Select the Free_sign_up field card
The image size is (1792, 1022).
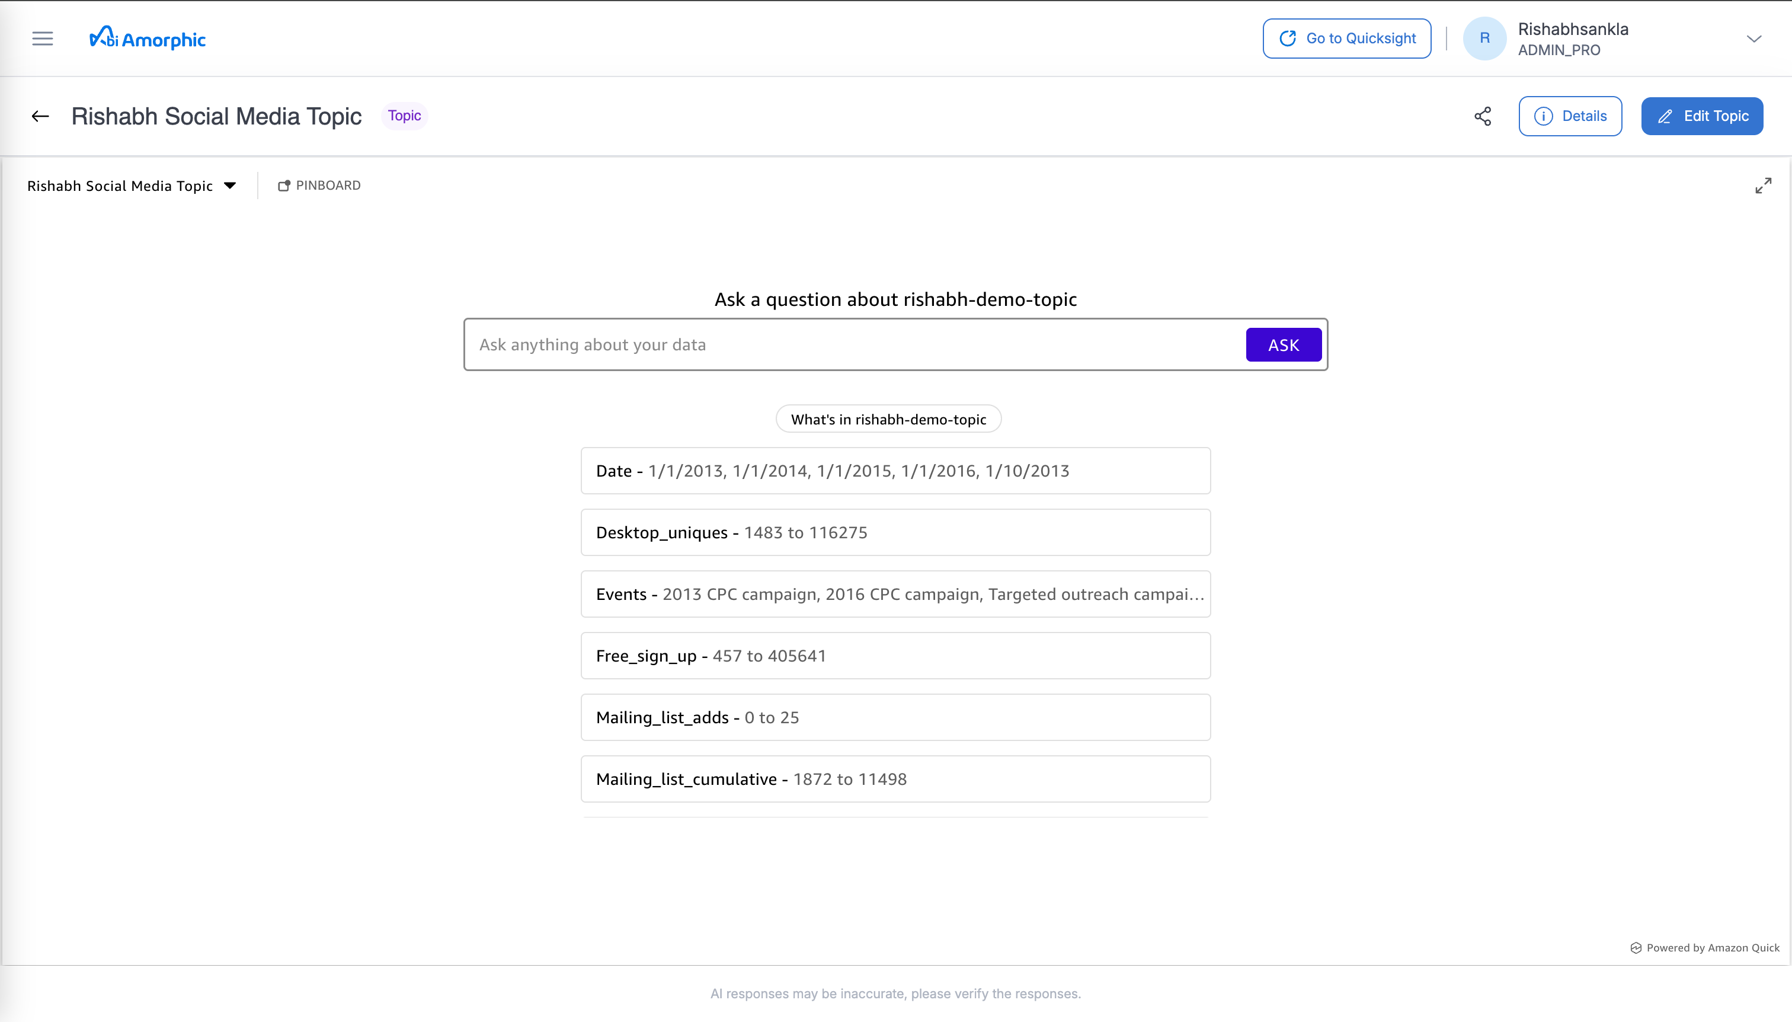click(x=895, y=655)
